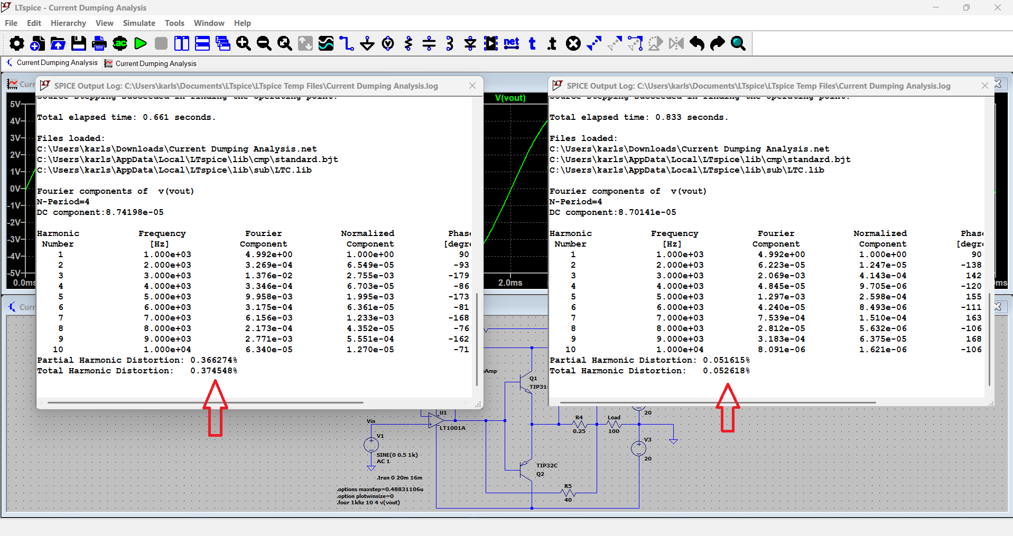Viewport: 1013px width, 536px height.
Task: Click 'Total Harmonic Distortion: 0.374548%' in left log
Action: (137, 371)
